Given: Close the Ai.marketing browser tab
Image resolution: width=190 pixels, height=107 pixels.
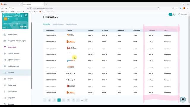Looking at the screenshot, I should point(43,4).
